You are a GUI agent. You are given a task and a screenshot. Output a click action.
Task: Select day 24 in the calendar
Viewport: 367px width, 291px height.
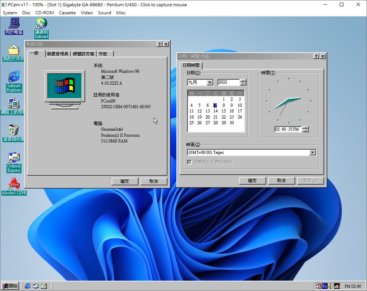pos(240,117)
